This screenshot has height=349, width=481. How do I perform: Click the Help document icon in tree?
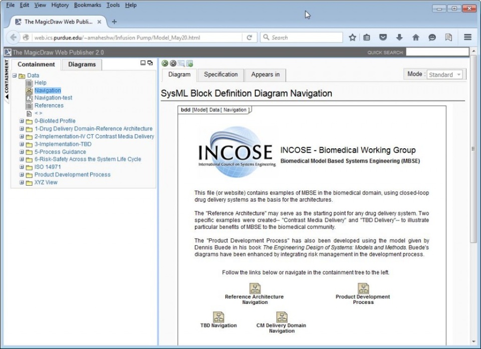(x=29, y=83)
